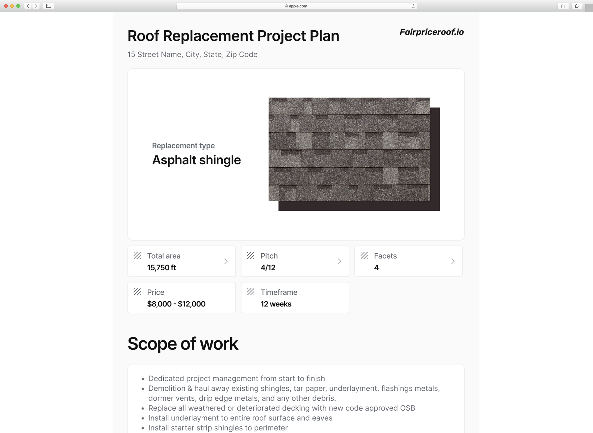Click the asphalt shingle sample image
Image resolution: width=593 pixels, height=433 pixels.
pos(349,149)
